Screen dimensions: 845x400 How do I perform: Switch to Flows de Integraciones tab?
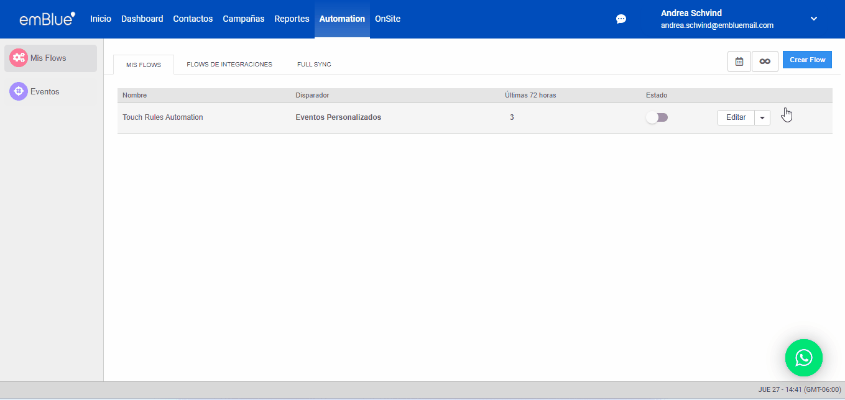pyautogui.click(x=229, y=65)
